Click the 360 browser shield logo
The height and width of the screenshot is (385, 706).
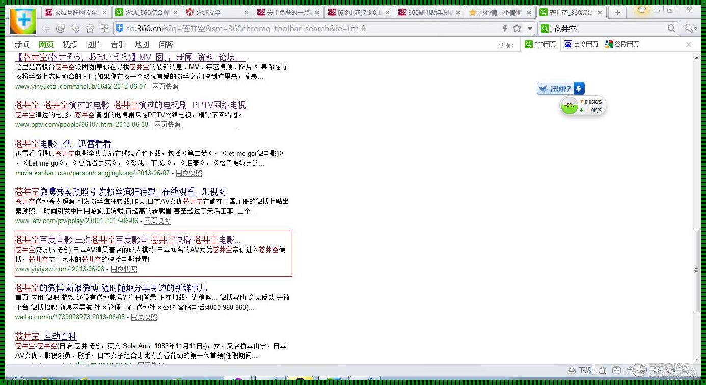(22, 21)
